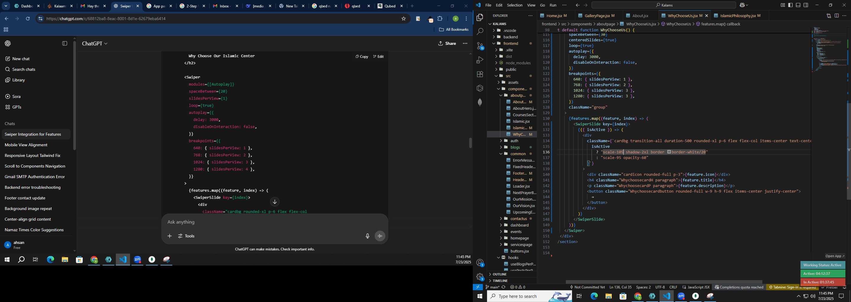Click VS Code editor horizontal scrollbar
This screenshot has height=302, width=851.
(x=664, y=282)
